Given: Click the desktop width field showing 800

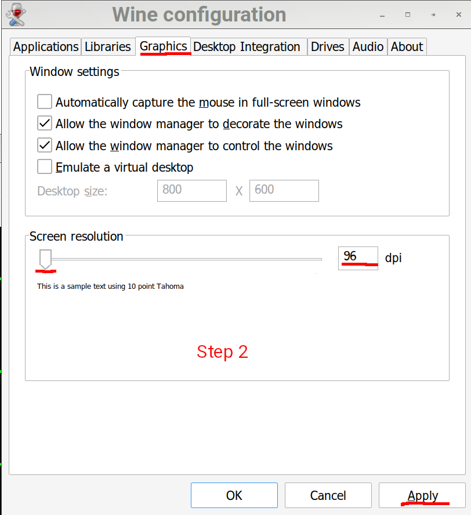Looking at the screenshot, I should tap(192, 190).
